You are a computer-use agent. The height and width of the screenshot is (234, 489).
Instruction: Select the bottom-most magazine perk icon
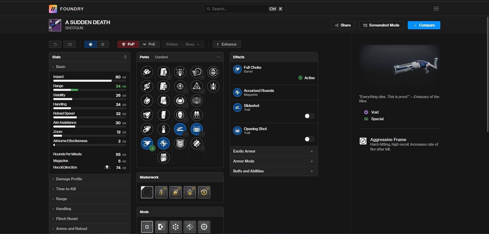coord(164,158)
